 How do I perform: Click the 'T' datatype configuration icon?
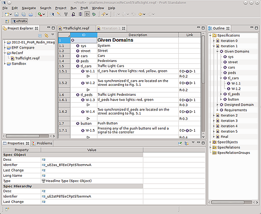pos(66,14)
